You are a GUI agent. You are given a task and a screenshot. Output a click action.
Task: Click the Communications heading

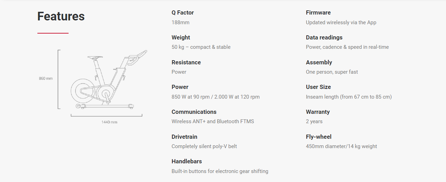194,112
